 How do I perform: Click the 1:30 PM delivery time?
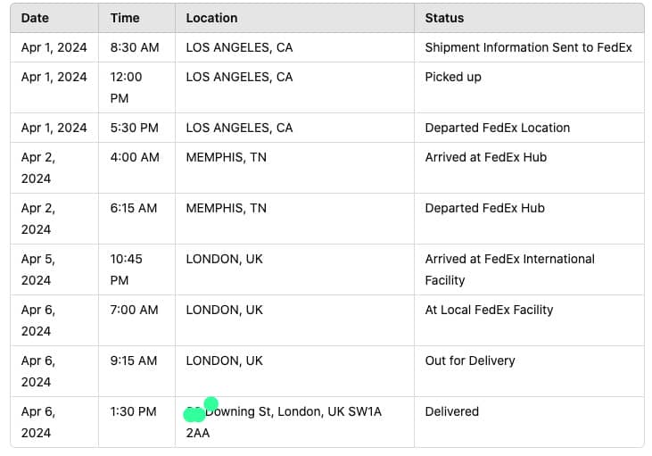pyautogui.click(x=134, y=411)
